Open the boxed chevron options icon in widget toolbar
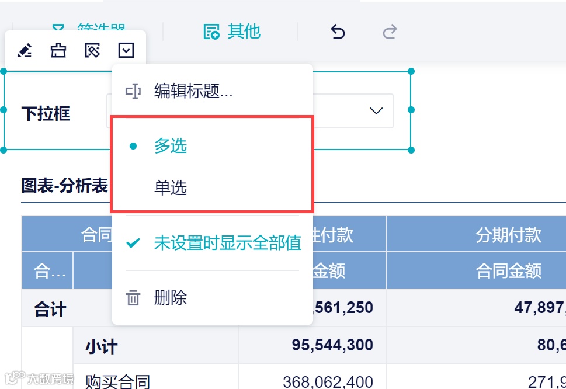This screenshot has width=566, height=389. click(x=127, y=50)
